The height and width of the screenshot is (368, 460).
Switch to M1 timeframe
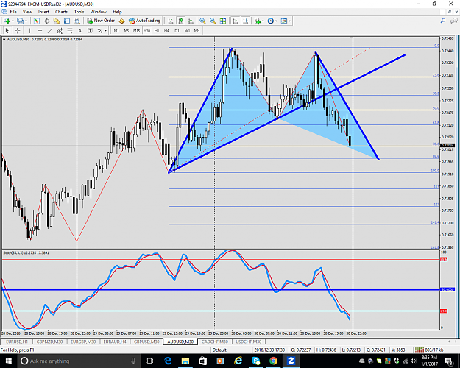116,30
